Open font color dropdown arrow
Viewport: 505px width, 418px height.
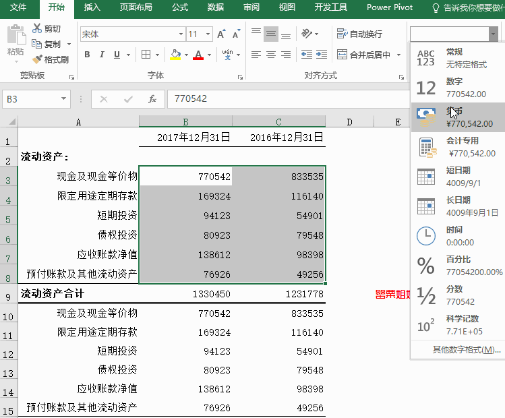pos(209,55)
